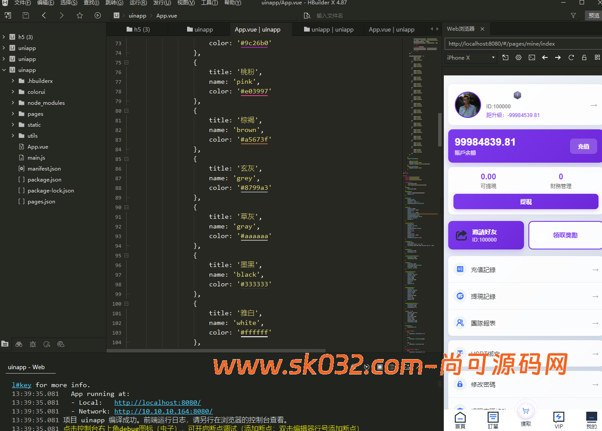Toggle the lock icon in the browser toolbar
The height and width of the screenshot is (431, 602).
pyautogui.click(x=584, y=57)
